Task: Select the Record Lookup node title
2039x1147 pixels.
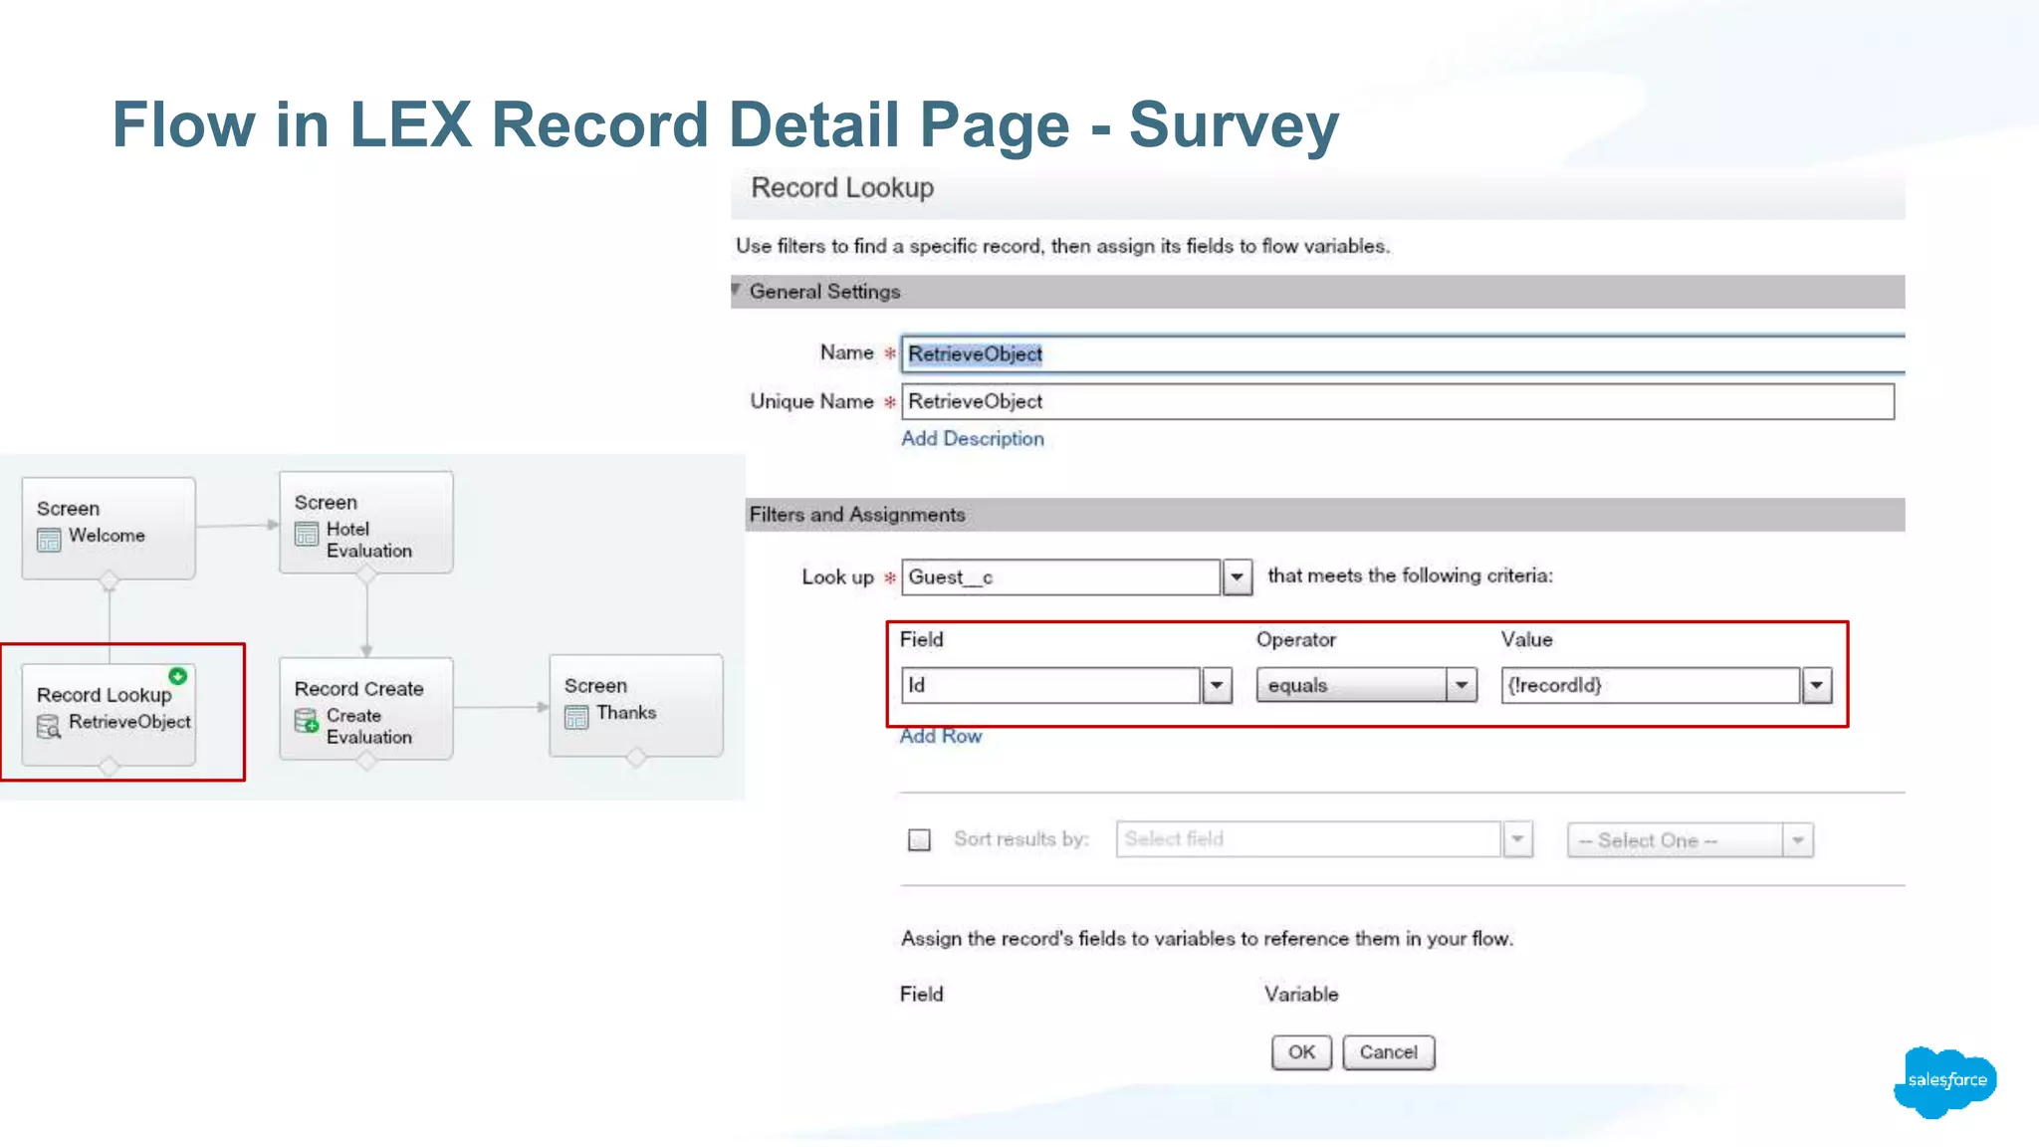Action: [105, 695]
